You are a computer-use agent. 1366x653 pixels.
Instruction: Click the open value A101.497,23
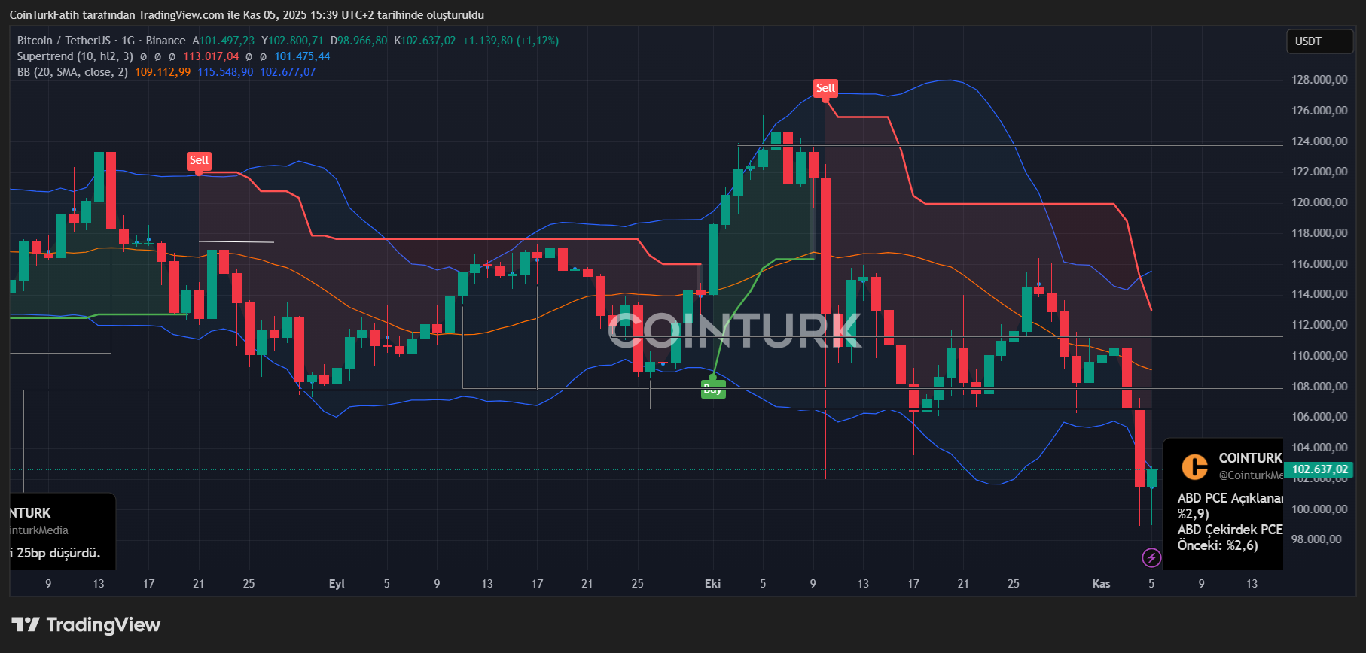click(x=224, y=41)
